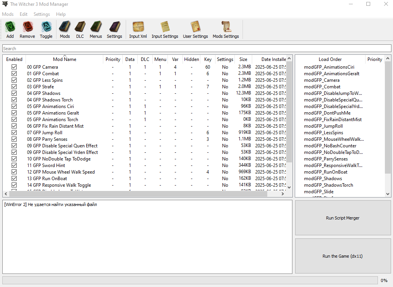Viewport: 393px width, 287px height.
Task: Select the 08 GFP Parry Senses row
Action: click(144, 139)
